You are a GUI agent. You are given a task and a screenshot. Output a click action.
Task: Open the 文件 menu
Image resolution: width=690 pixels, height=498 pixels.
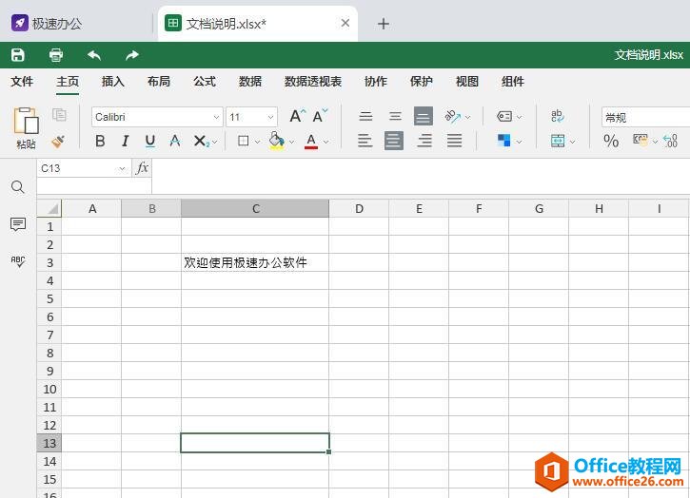(x=22, y=82)
